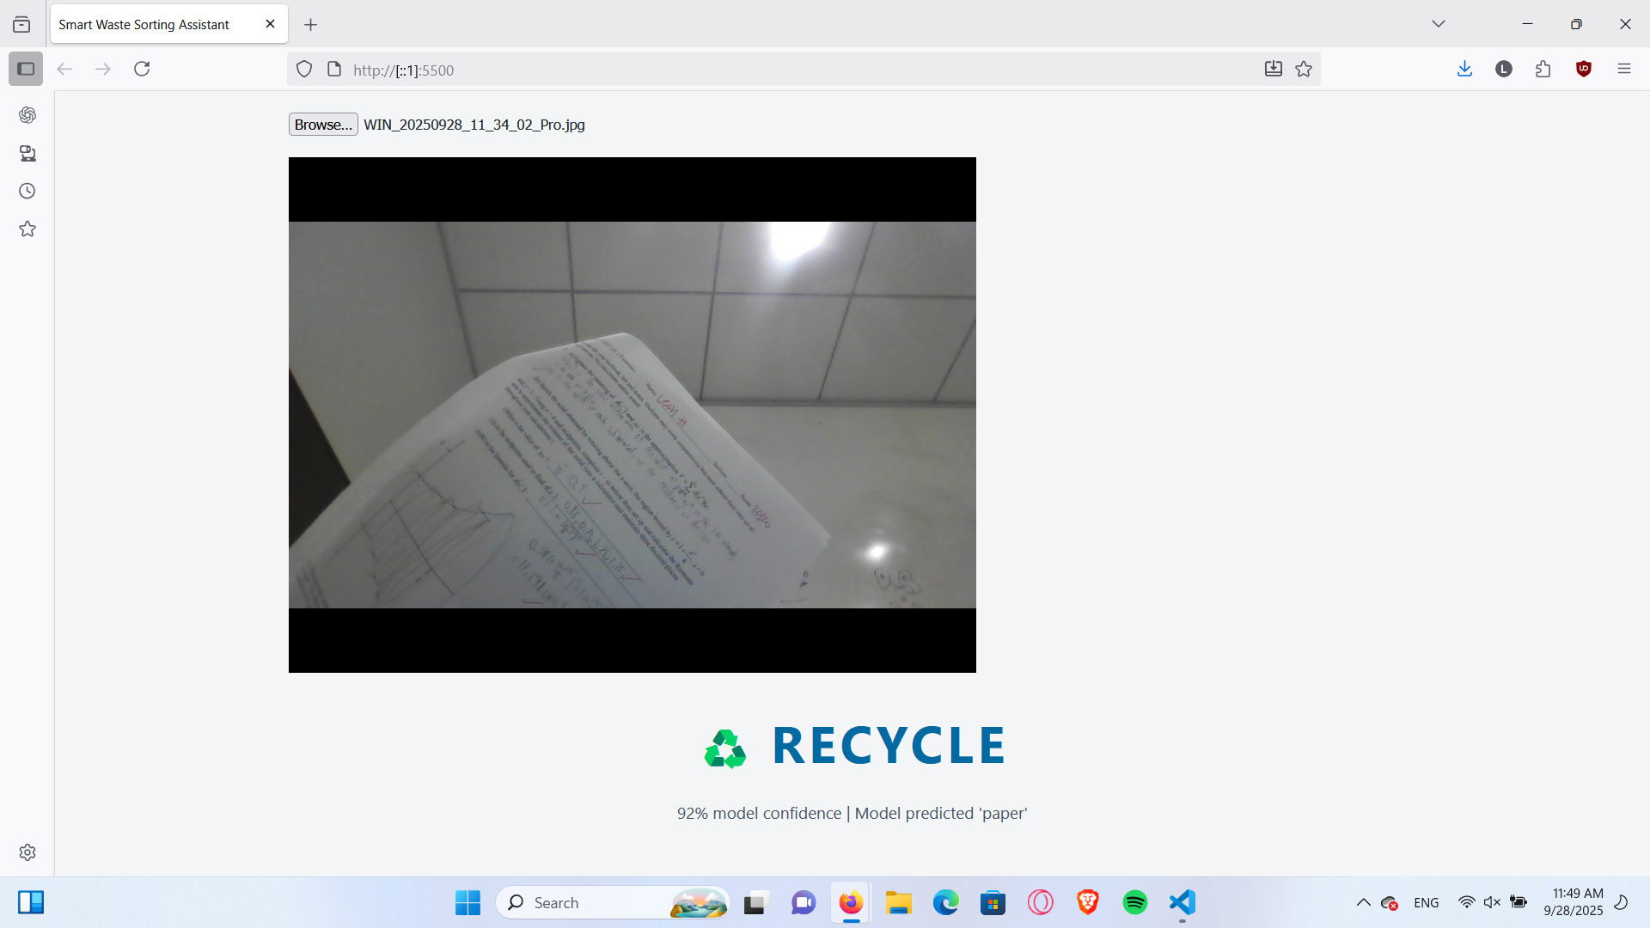Open the uBlock Origin extension
1650x928 pixels.
(x=1584, y=69)
